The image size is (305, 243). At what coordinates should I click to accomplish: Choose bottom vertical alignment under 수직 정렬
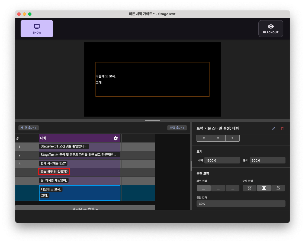pos(278,188)
